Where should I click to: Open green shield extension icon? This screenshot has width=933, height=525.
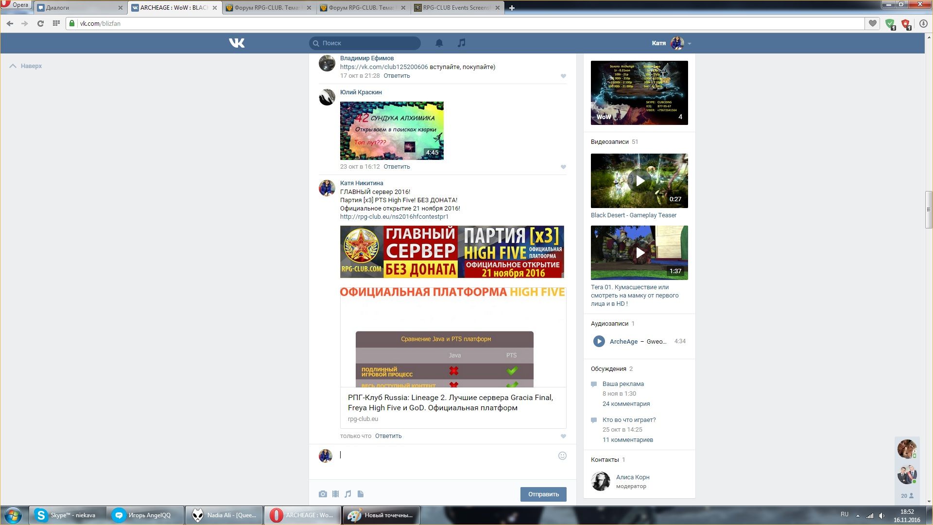[x=890, y=24]
